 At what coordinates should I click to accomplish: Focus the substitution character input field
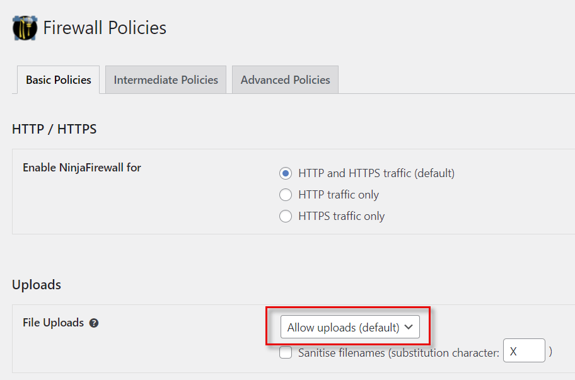[x=523, y=350]
